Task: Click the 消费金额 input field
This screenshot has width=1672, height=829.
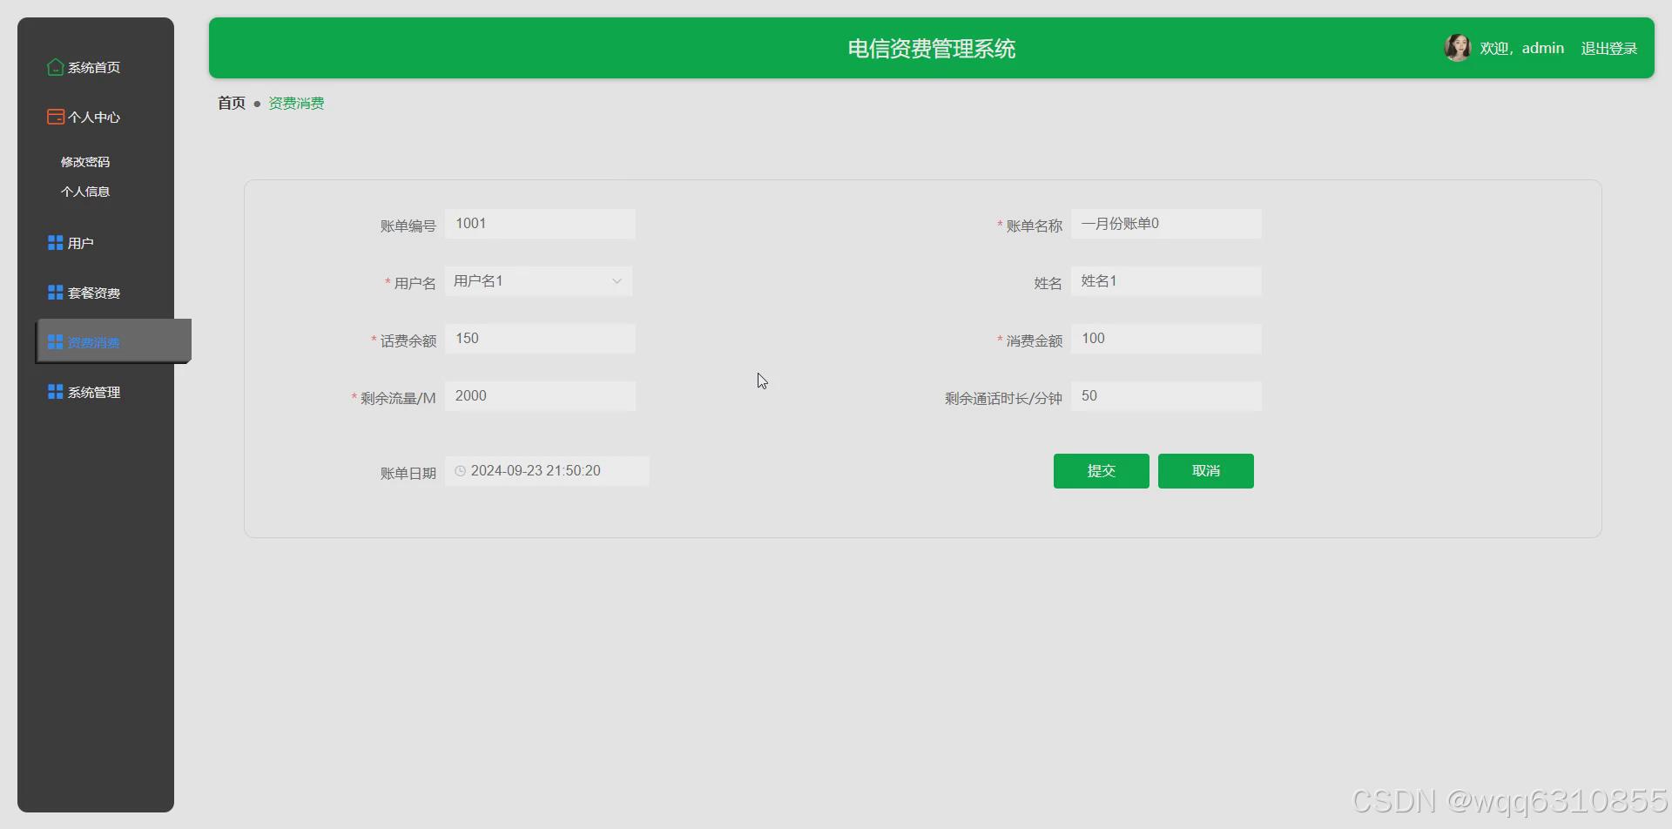Action: [1166, 339]
